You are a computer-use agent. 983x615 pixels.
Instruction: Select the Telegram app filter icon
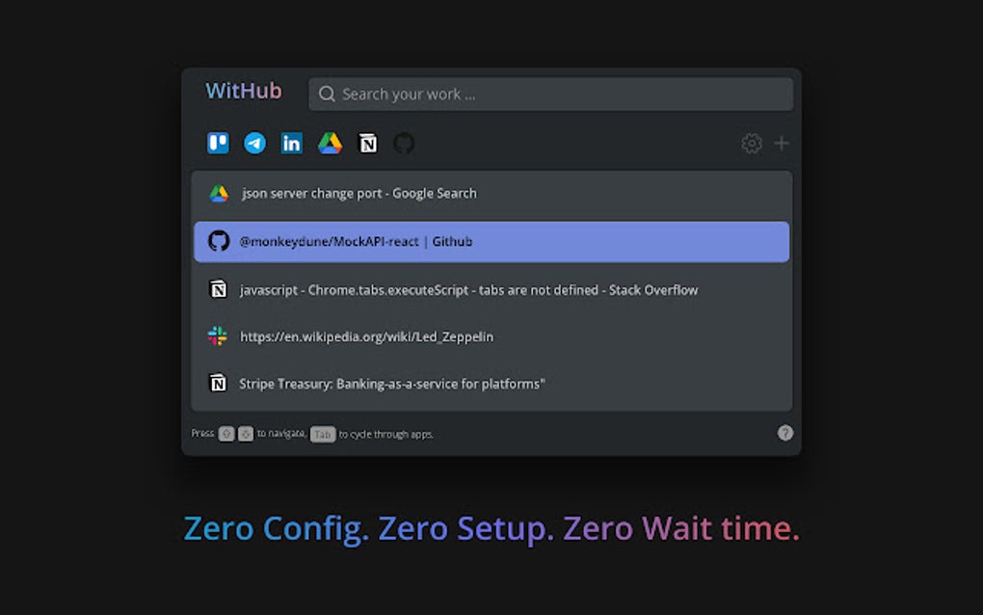coord(254,143)
